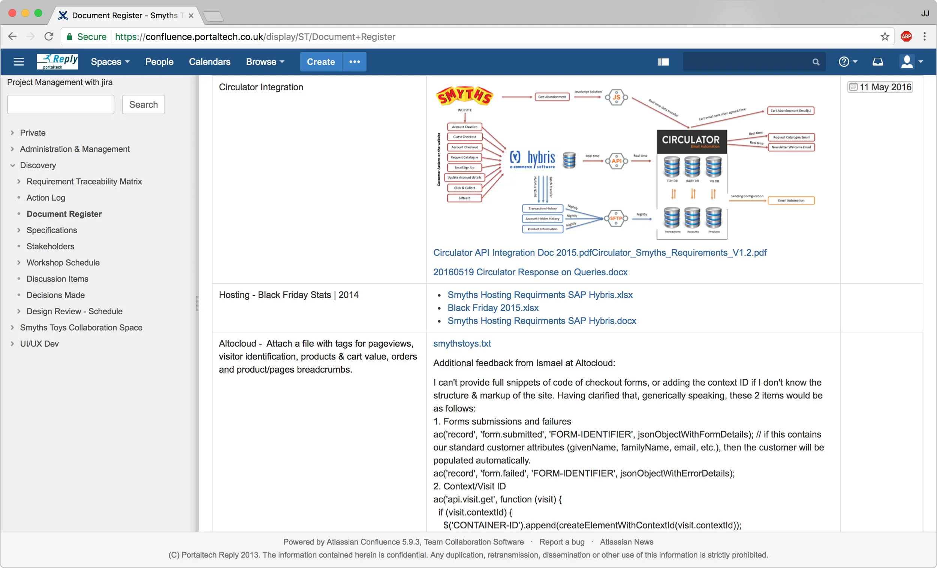This screenshot has width=937, height=568.
Task: Expand the Private tree node
Action: [x=12, y=133]
